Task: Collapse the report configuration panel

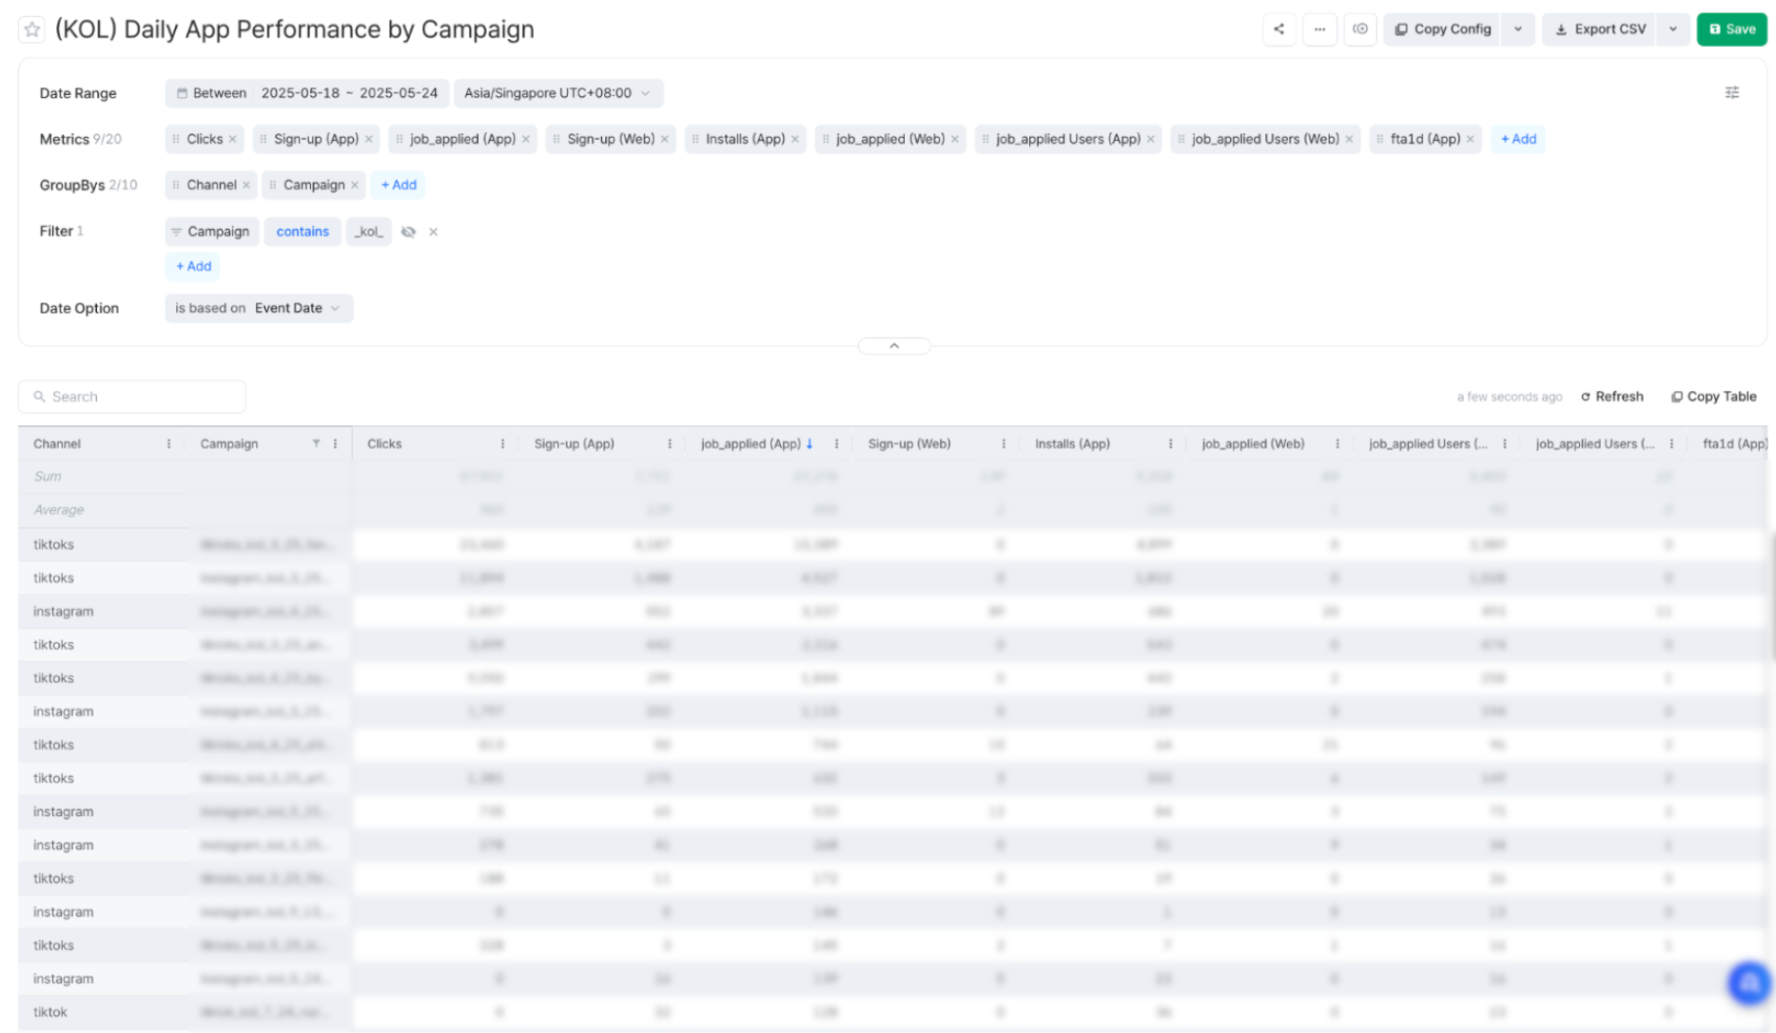Action: coord(893,346)
